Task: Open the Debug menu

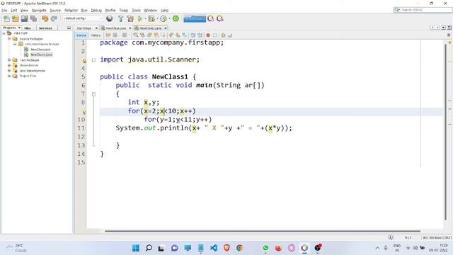Action: tap(96, 10)
